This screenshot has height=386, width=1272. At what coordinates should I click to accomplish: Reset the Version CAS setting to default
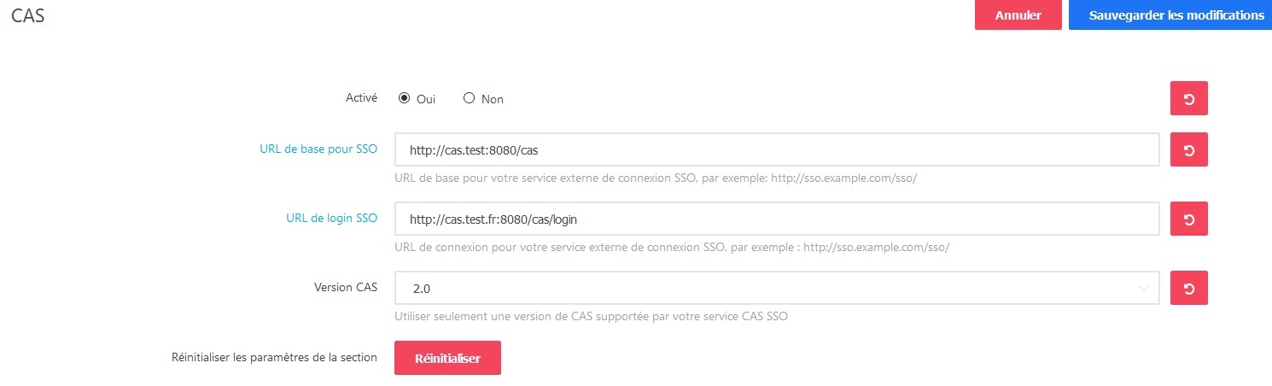tap(1188, 288)
